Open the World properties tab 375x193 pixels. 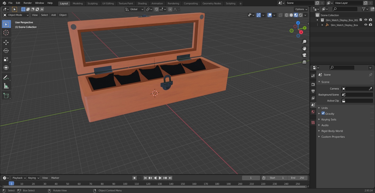point(313,112)
